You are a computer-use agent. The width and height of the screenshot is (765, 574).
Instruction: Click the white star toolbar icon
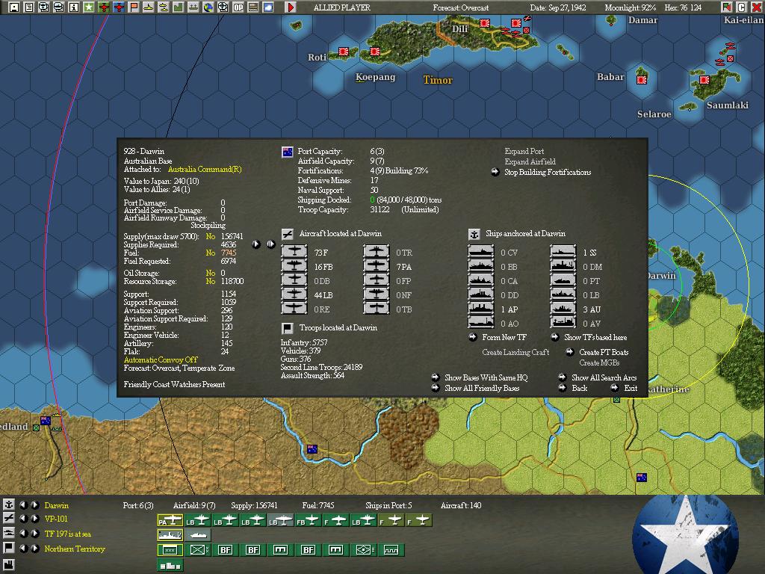click(88, 7)
